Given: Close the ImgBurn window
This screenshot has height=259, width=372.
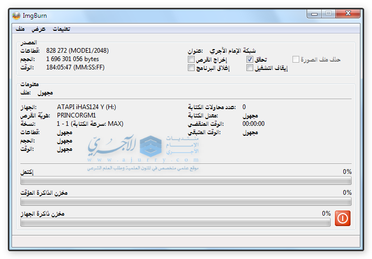Looking at the screenshot, I should point(348,13).
